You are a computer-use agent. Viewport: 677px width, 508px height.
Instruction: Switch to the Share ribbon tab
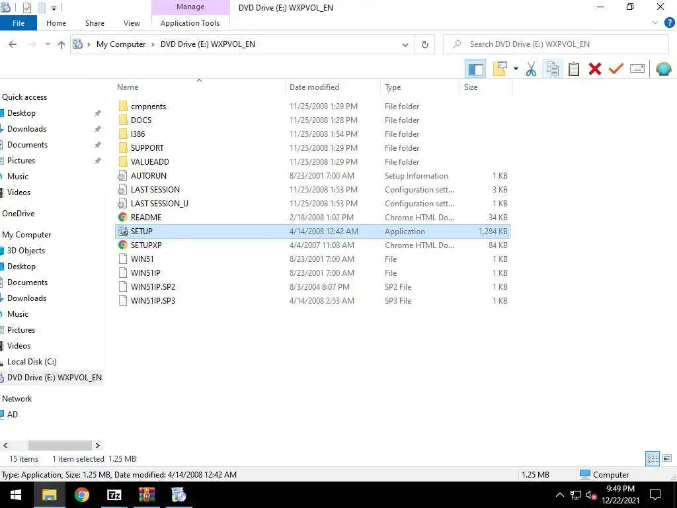pos(95,23)
